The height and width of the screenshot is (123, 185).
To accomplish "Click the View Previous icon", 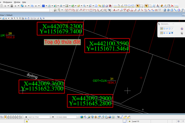I will 32,18.
